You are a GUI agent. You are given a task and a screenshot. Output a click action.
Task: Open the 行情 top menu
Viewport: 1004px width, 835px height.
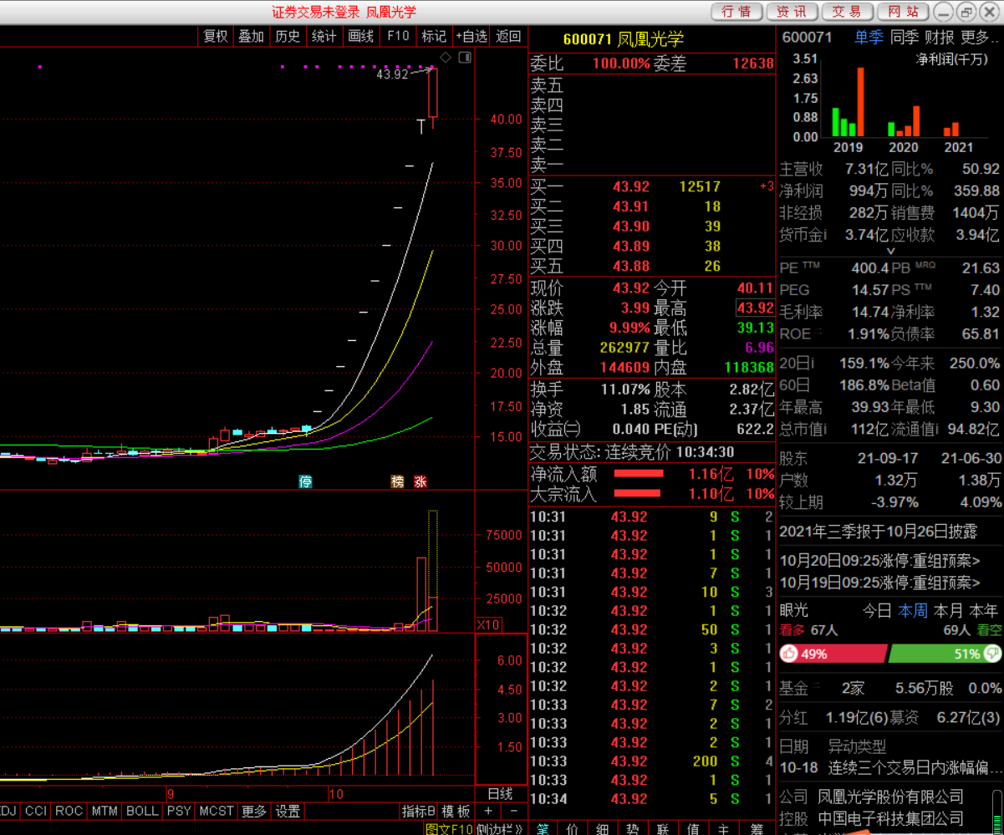click(736, 12)
